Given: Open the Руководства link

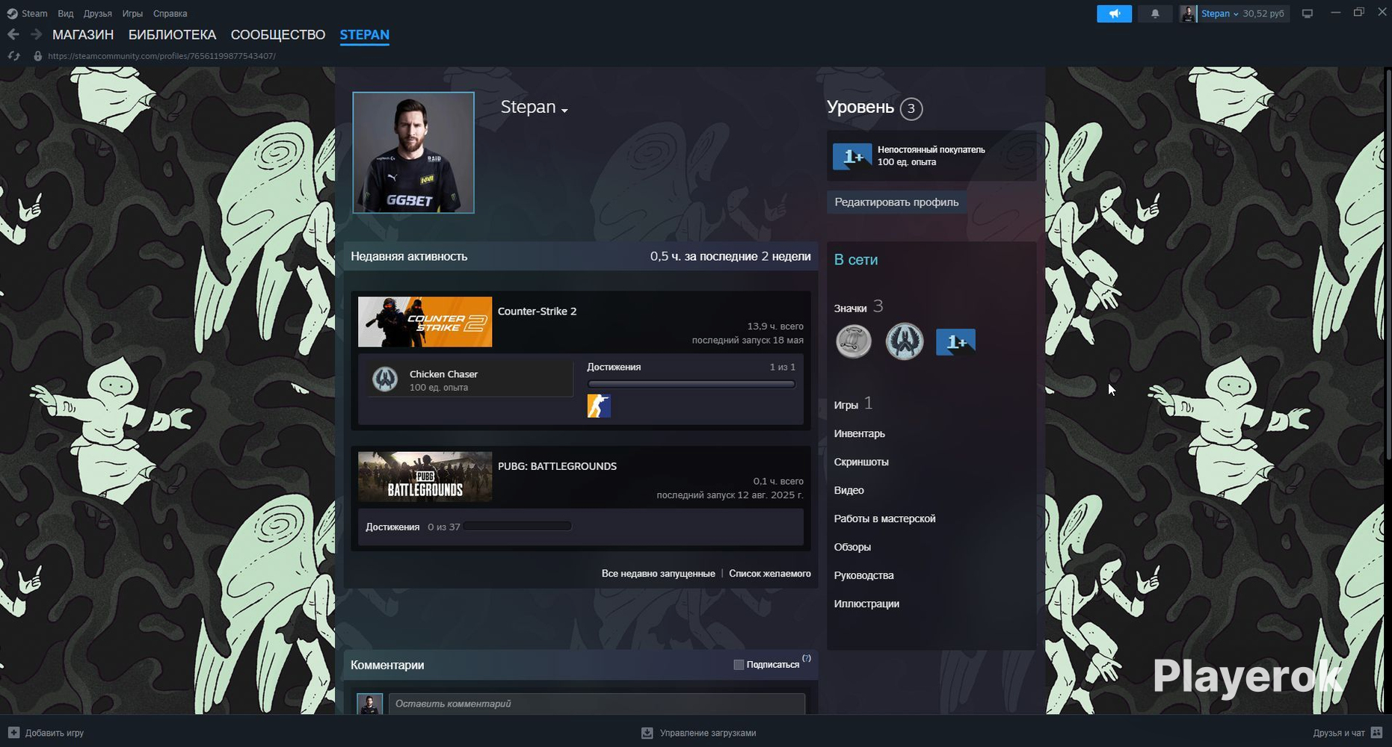Looking at the screenshot, I should tap(864, 575).
